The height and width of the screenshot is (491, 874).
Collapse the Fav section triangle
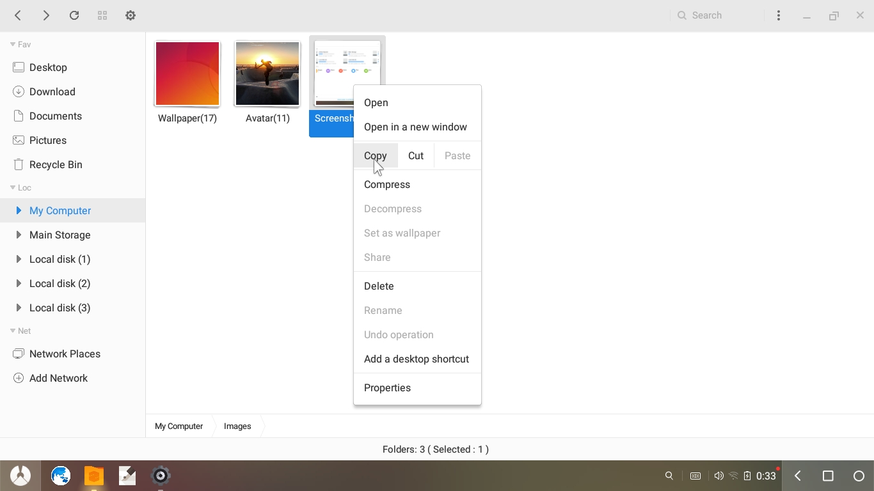click(13, 45)
